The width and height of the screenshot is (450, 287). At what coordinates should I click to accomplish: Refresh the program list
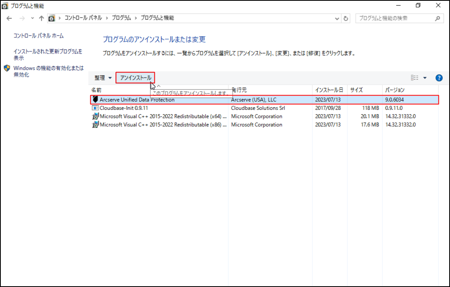[346, 19]
